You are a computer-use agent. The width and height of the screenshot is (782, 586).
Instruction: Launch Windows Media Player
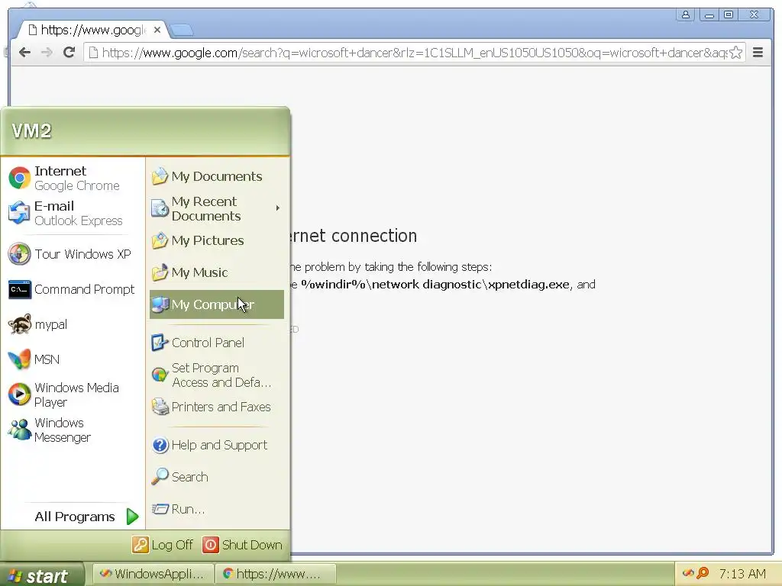click(x=73, y=394)
